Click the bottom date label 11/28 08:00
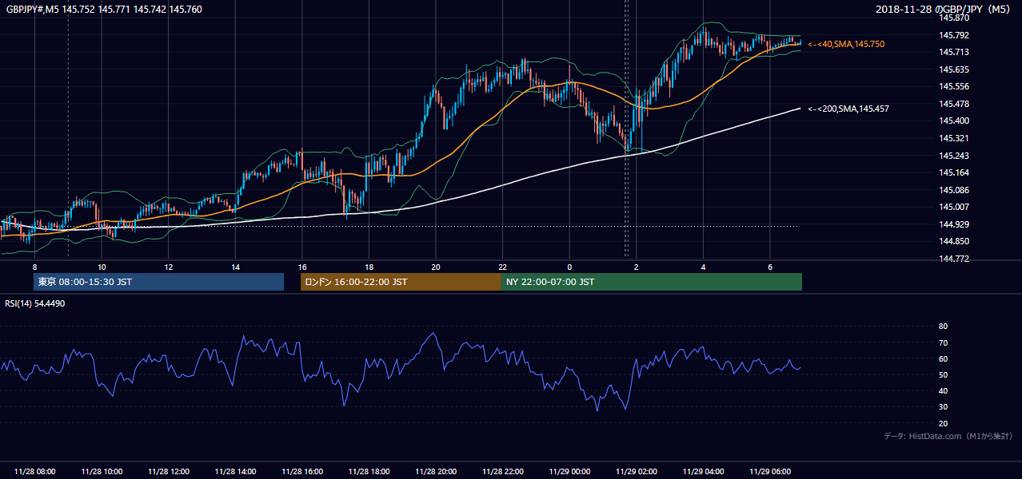Image resolution: width=1022 pixels, height=479 pixels. coord(34,471)
